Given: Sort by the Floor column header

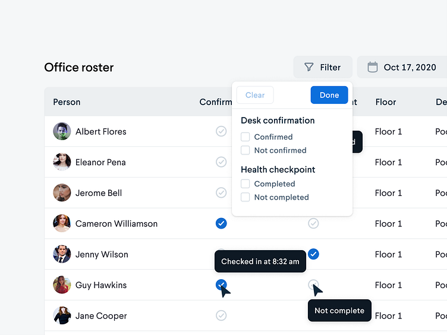Looking at the screenshot, I should pos(386,102).
